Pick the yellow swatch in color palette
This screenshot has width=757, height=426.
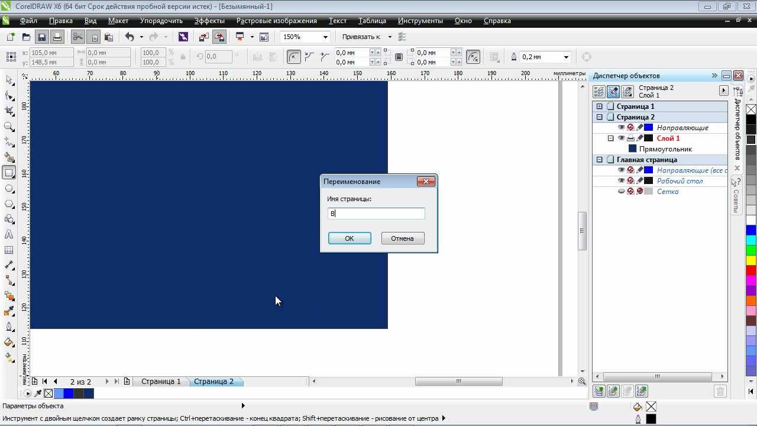coord(751,260)
